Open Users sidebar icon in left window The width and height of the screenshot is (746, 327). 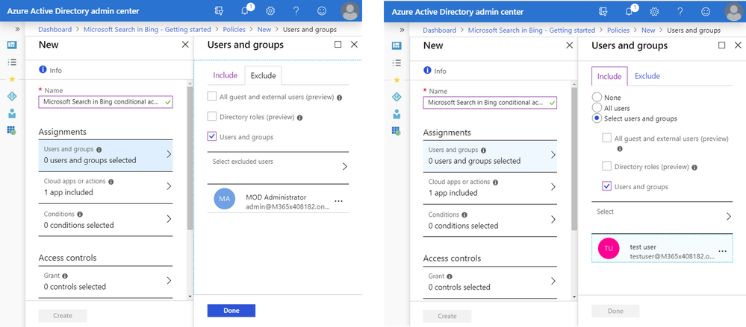[x=12, y=113]
